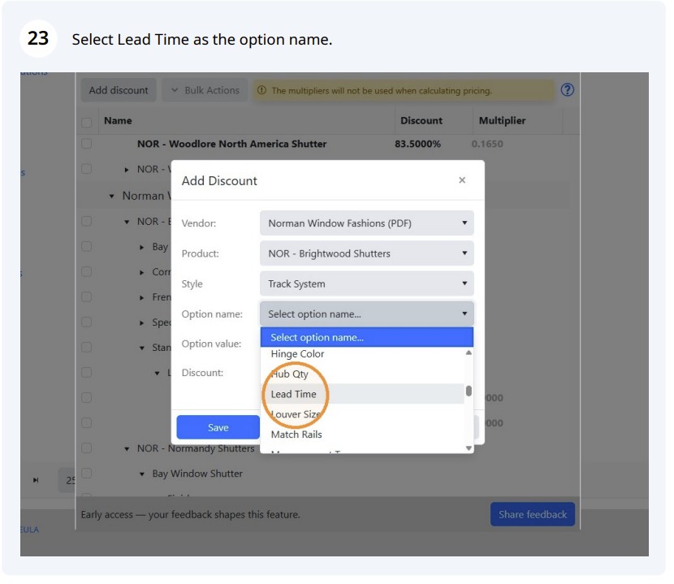Click the Share feedback button

pyautogui.click(x=533, y=514)
